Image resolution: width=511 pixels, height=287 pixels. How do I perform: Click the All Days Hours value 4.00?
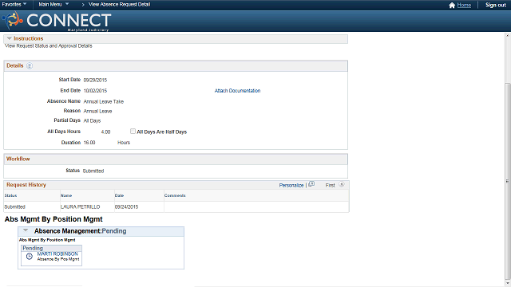click(105, 132)
